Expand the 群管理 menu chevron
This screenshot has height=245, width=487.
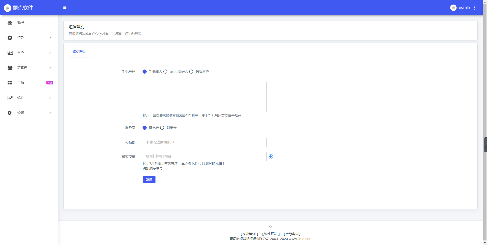(x=50, y=68)
